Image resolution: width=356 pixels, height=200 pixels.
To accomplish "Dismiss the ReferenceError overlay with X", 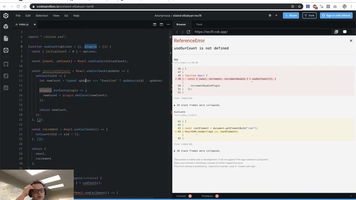I will click(x=351, y=41).
